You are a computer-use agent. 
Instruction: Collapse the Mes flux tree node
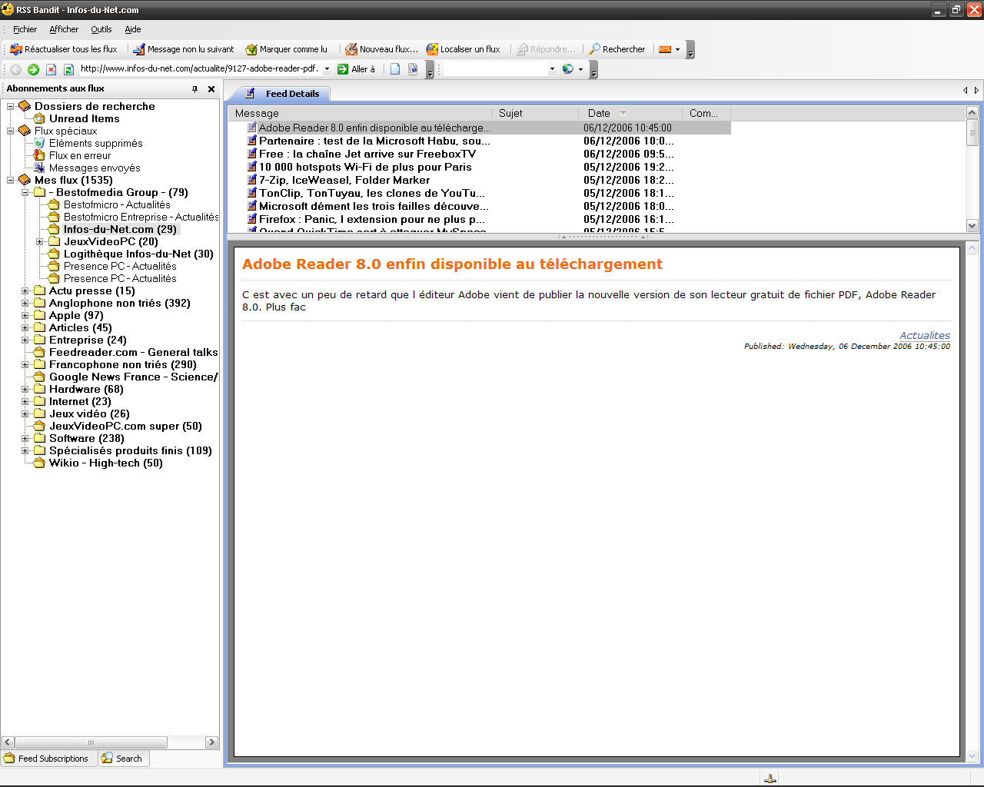[11, 181]
